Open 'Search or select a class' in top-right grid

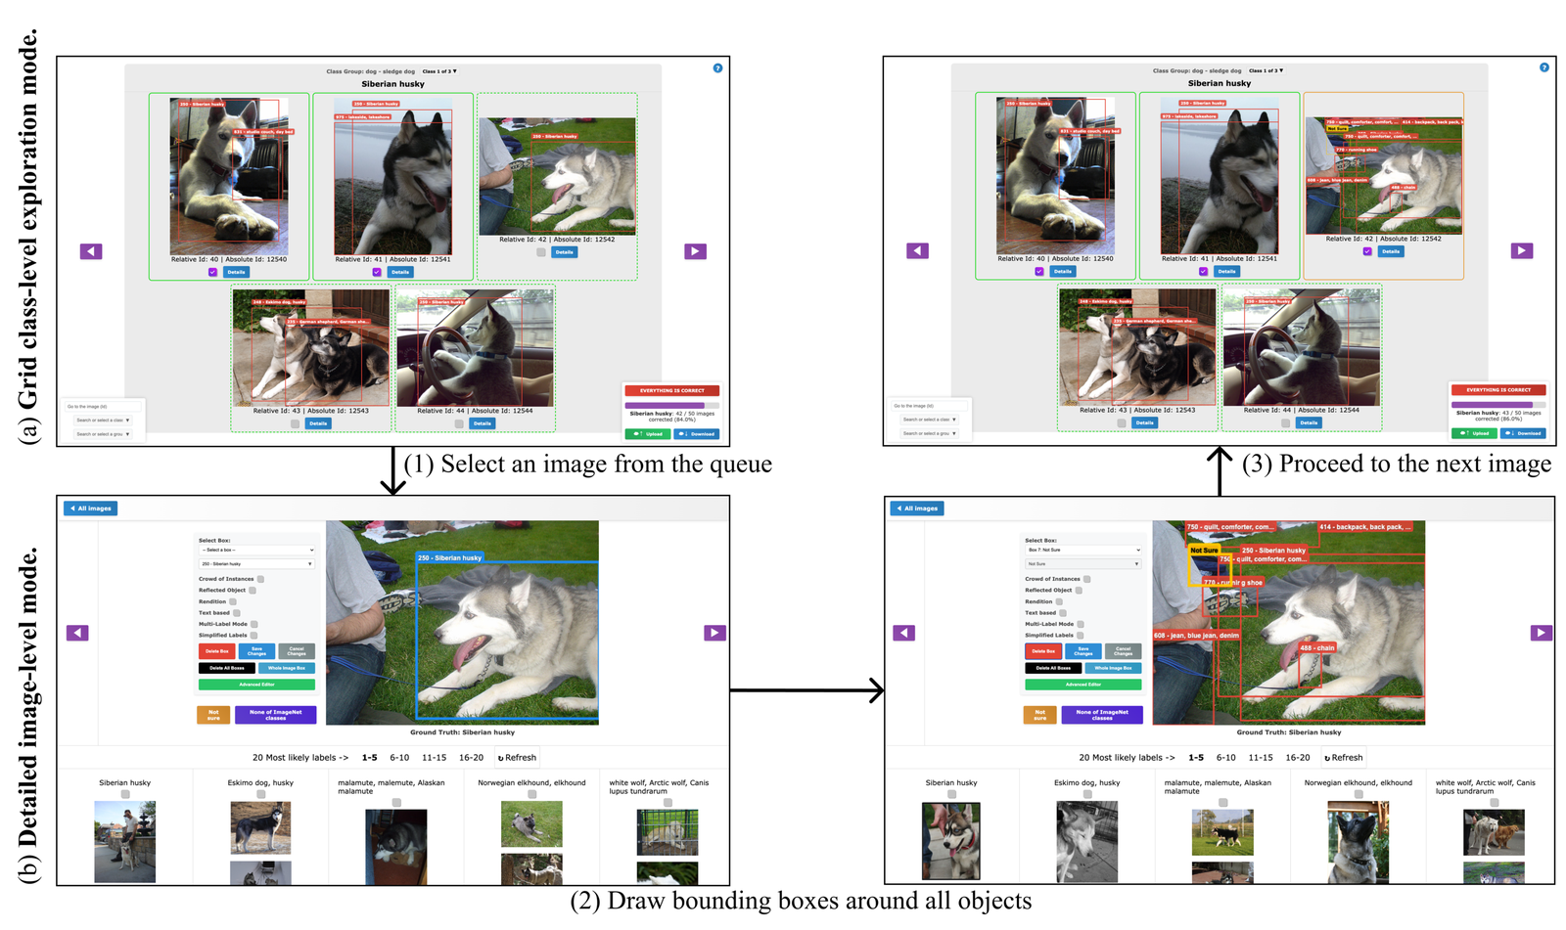pyautogui.click(x=929, y=420)
